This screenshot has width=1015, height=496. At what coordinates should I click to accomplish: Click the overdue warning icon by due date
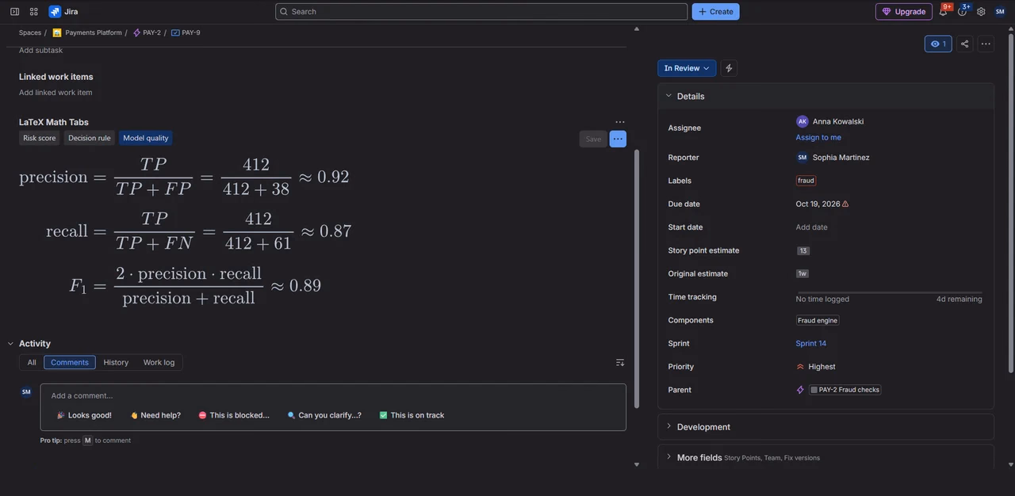pyautogui.click(x=845, y=204)
